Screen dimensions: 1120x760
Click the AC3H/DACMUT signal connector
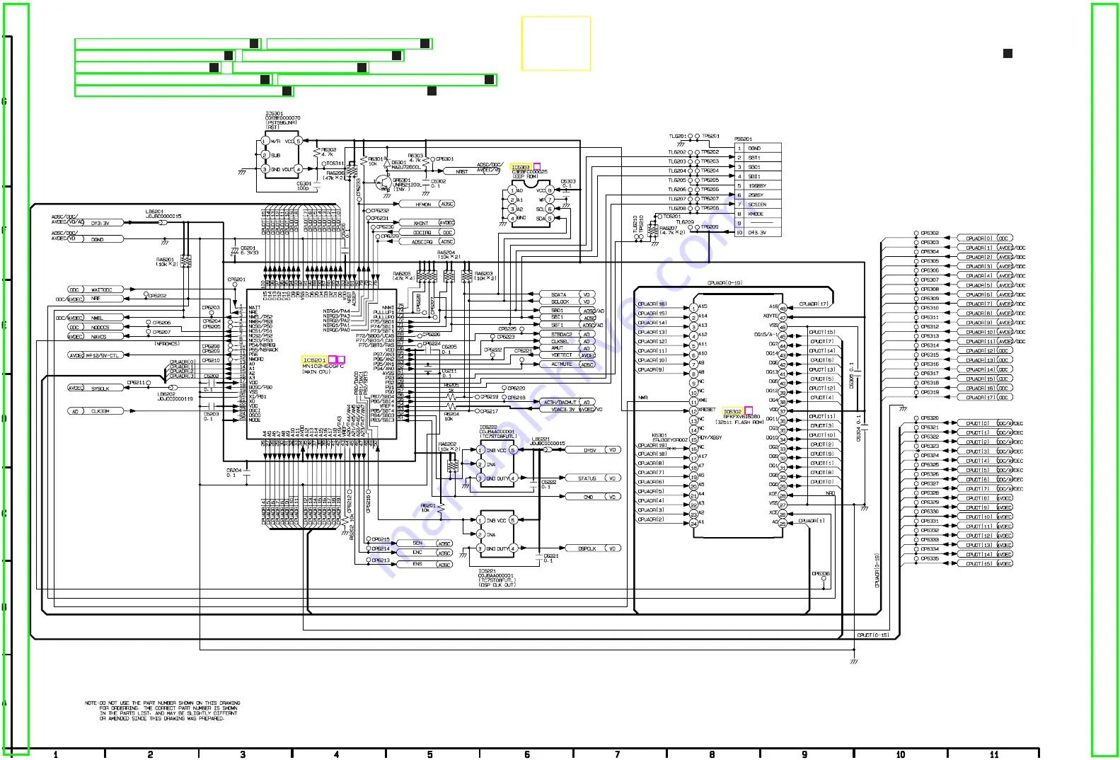568,402
